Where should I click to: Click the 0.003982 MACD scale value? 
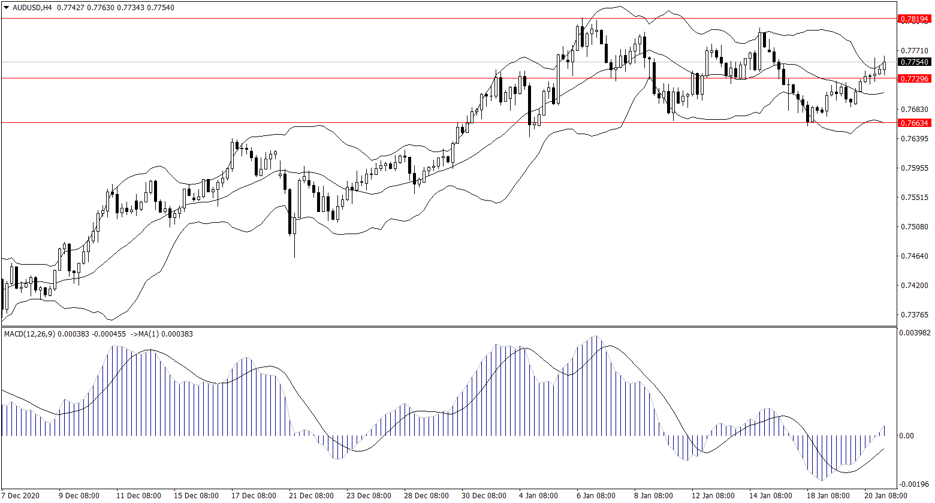point(916,332)
